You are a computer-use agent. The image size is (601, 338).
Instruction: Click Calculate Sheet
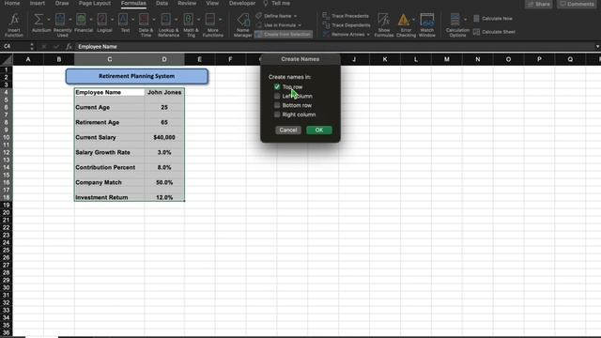(x=494, y=32)
